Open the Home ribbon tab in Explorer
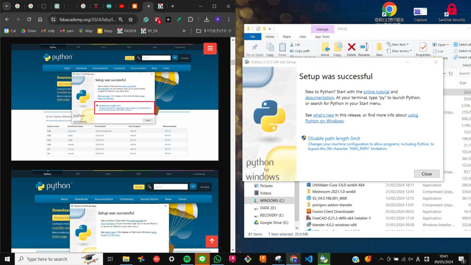471x265 pixels. click(x=270, y=37)
